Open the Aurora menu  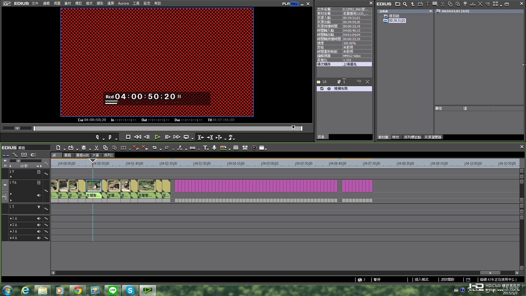click(x=123, y=3)
